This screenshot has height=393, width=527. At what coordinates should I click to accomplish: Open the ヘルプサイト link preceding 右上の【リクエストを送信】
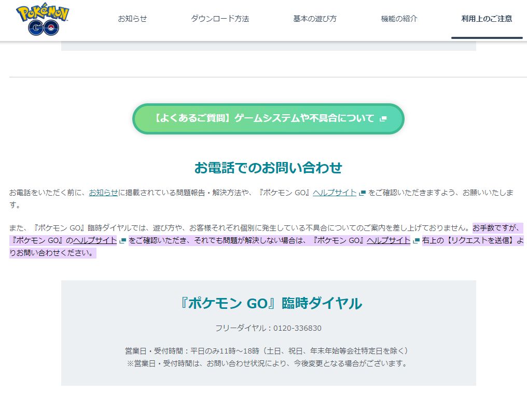coord(389,240)
